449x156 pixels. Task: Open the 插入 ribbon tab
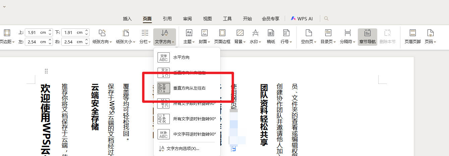point(127,19)
